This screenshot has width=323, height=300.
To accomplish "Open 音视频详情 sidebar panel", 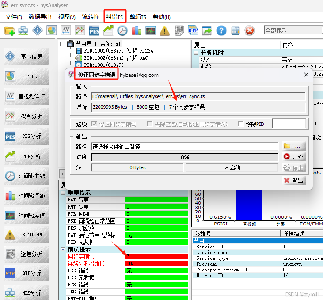I will (x=26, y=96).
